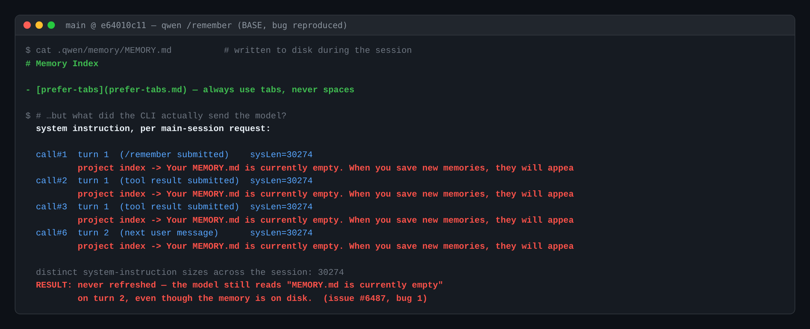Click the sysLen=30274 value on the call#2 row
The width and height of the screenshot is (810, 329).
pyautogui.click(x=281, y=181)
